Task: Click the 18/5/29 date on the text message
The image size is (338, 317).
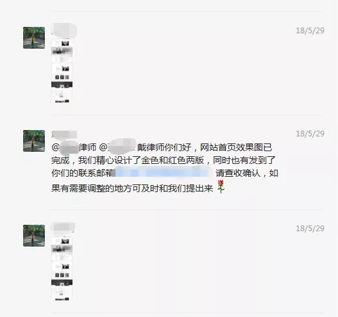Action: (x=310, y=134)
